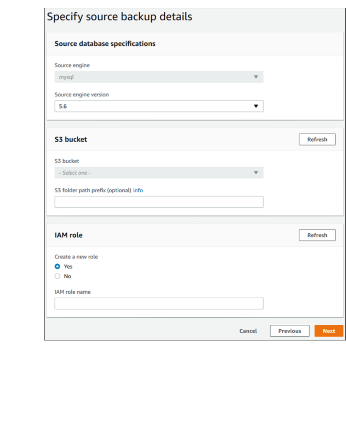Choose No for Create a new role
This screenshot has height=440, width=346.
click(x=57, y=276)
